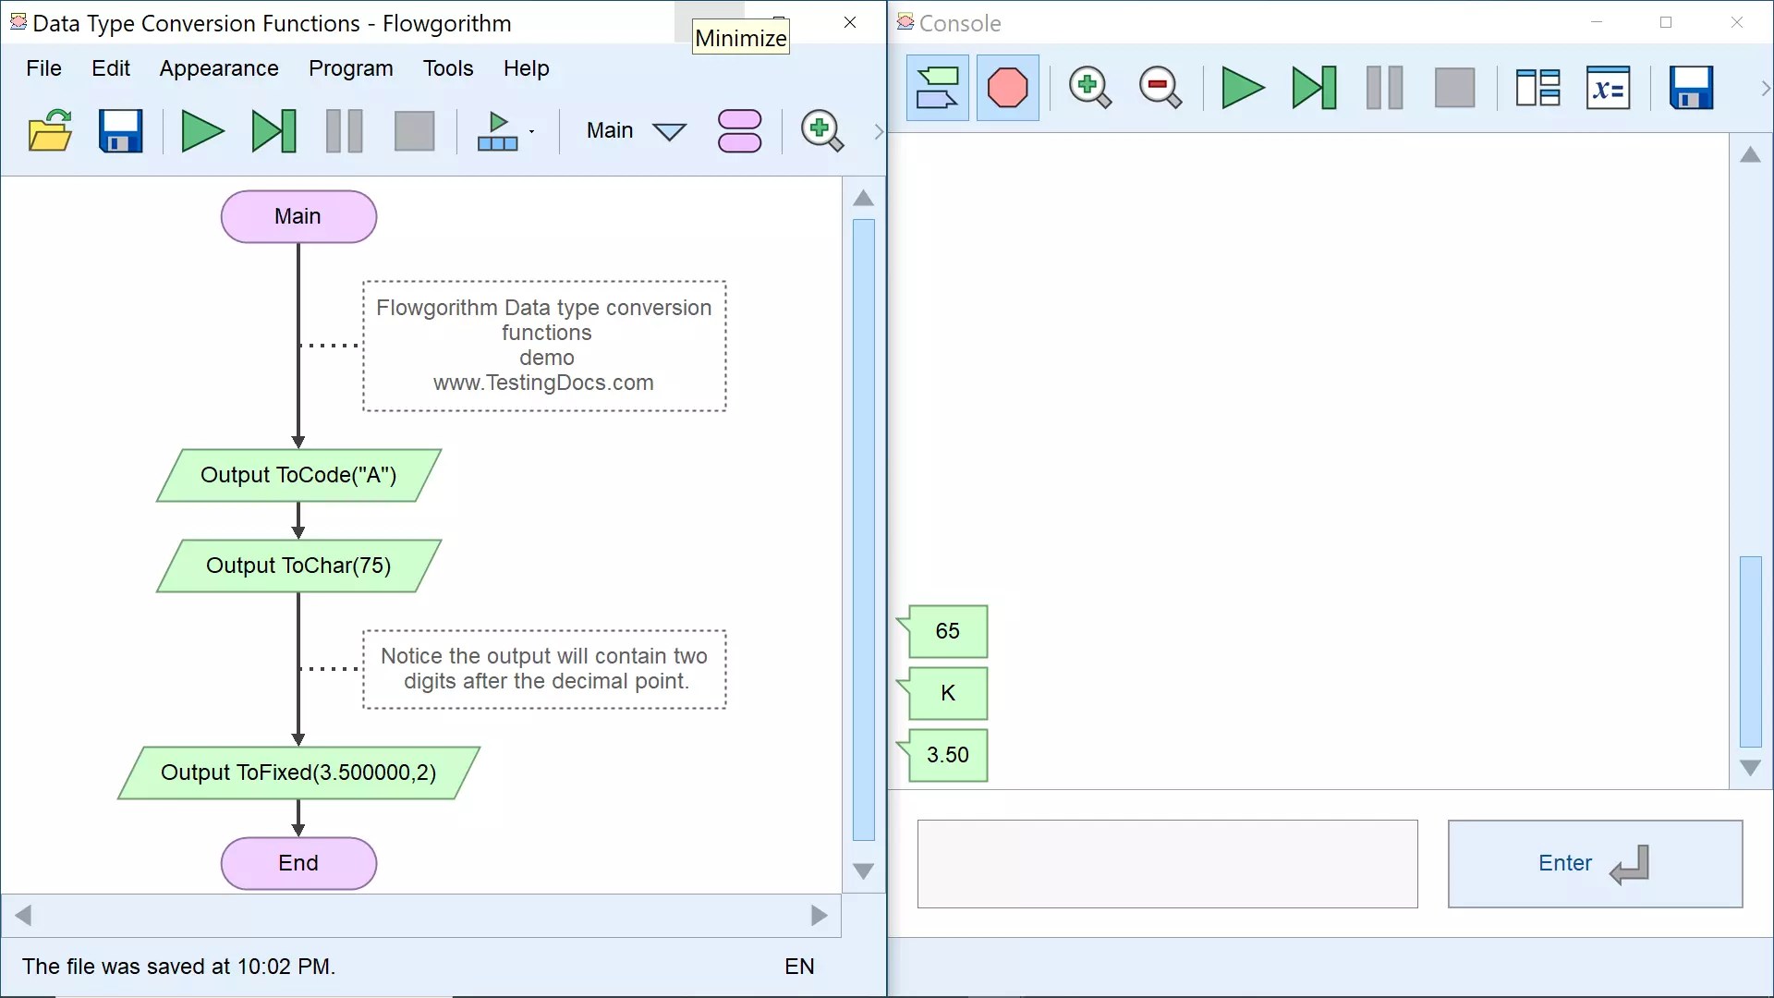The height and width of the screenshot is (998, 1774).
Task: Toggle the window layout arrangement
Action: (1537, 88)
